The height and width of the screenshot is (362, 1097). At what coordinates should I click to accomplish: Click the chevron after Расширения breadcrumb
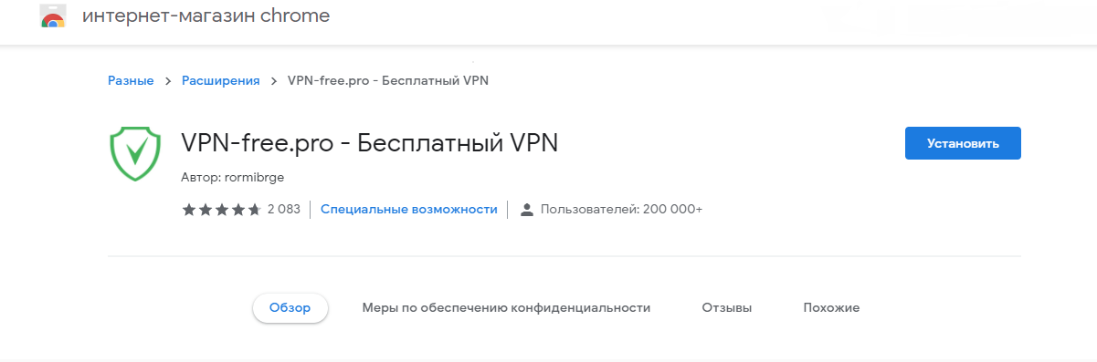click(x=274, y=80)
